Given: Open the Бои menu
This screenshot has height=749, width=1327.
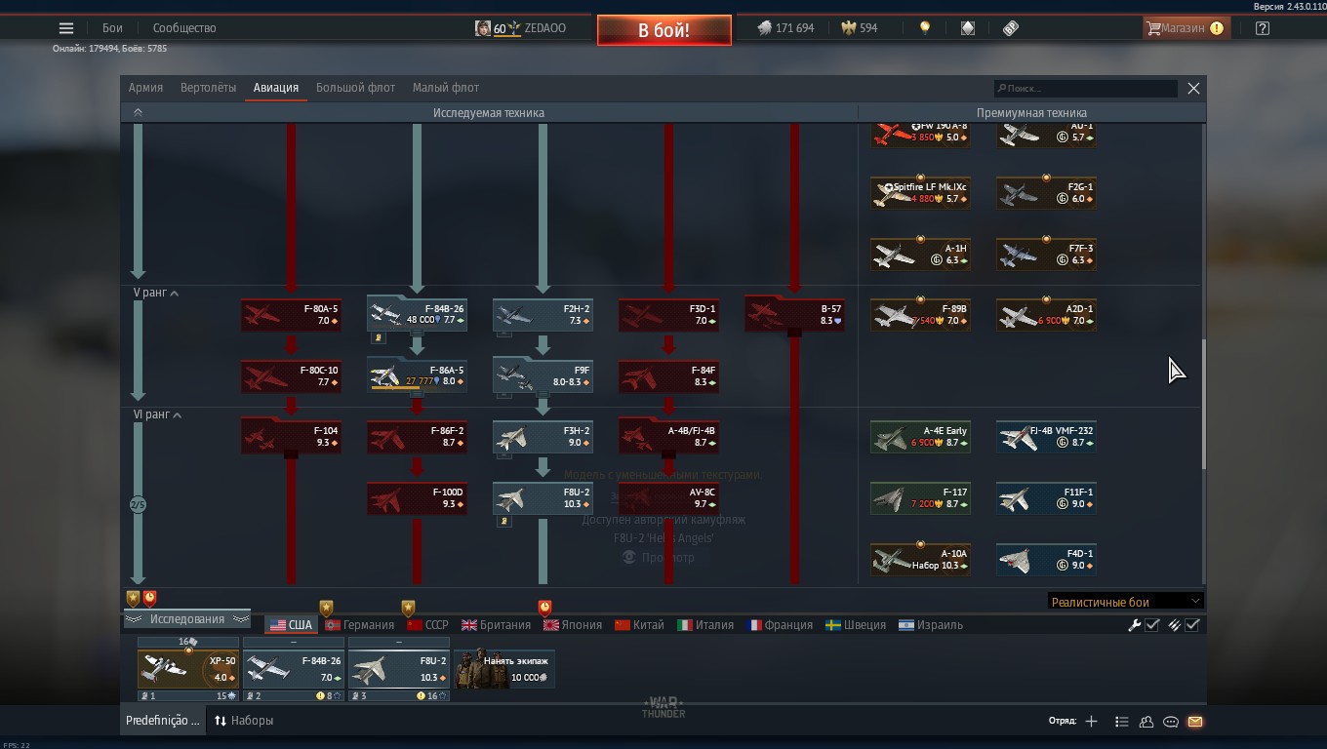Looking at the screenshot, I should tap(112, 28).
